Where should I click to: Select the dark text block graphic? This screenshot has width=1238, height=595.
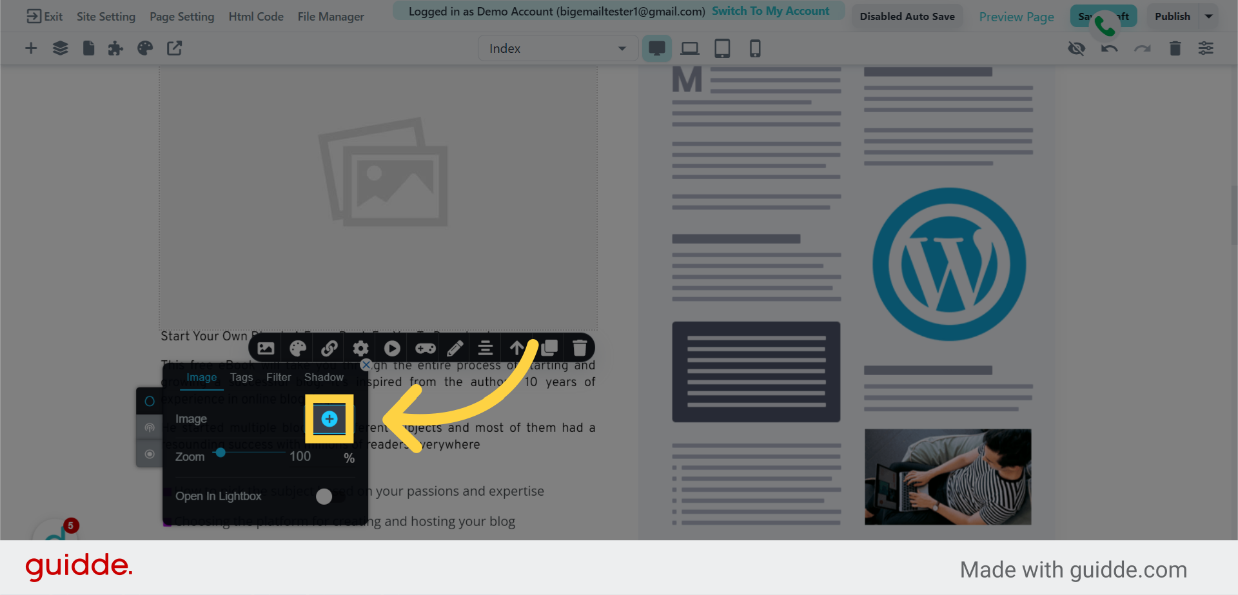(x=756, y=372)
